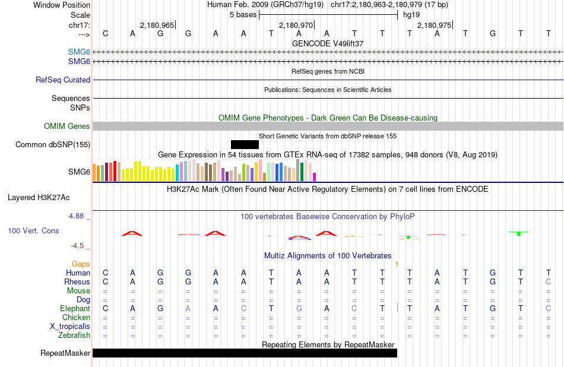Click the H3K27Ac Mark track title
The image size is (564, 367).
tap(328, 189)
